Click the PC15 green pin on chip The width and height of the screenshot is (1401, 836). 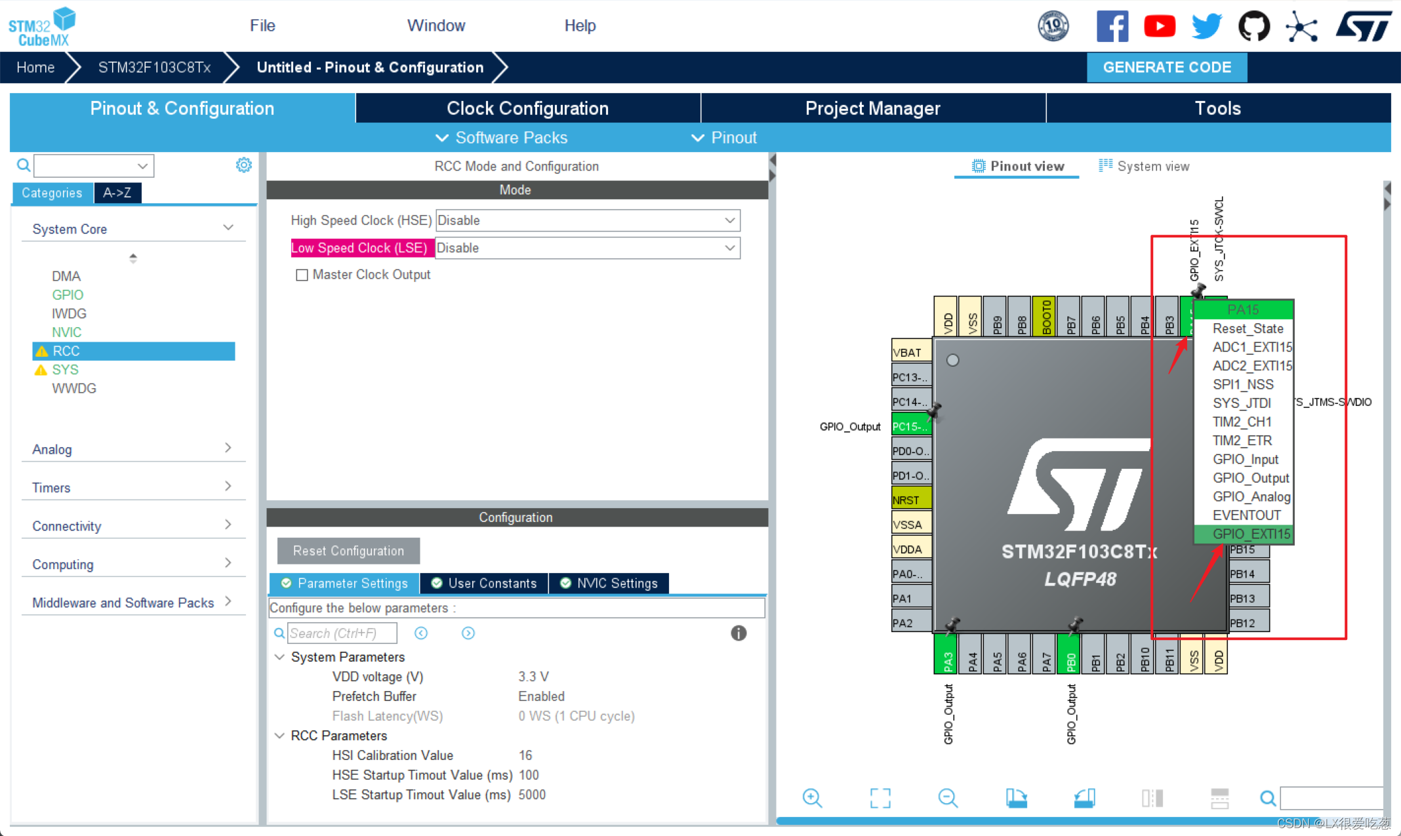[911, 426]
